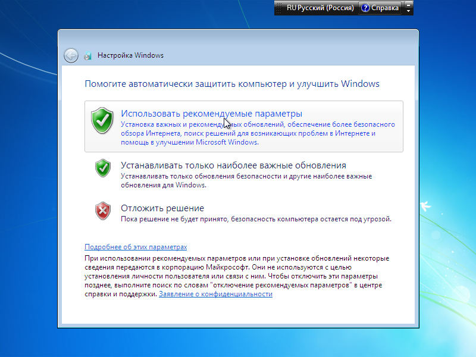476x357 pixels.
Task: Click the Справка help button
Action: [380, 8]
